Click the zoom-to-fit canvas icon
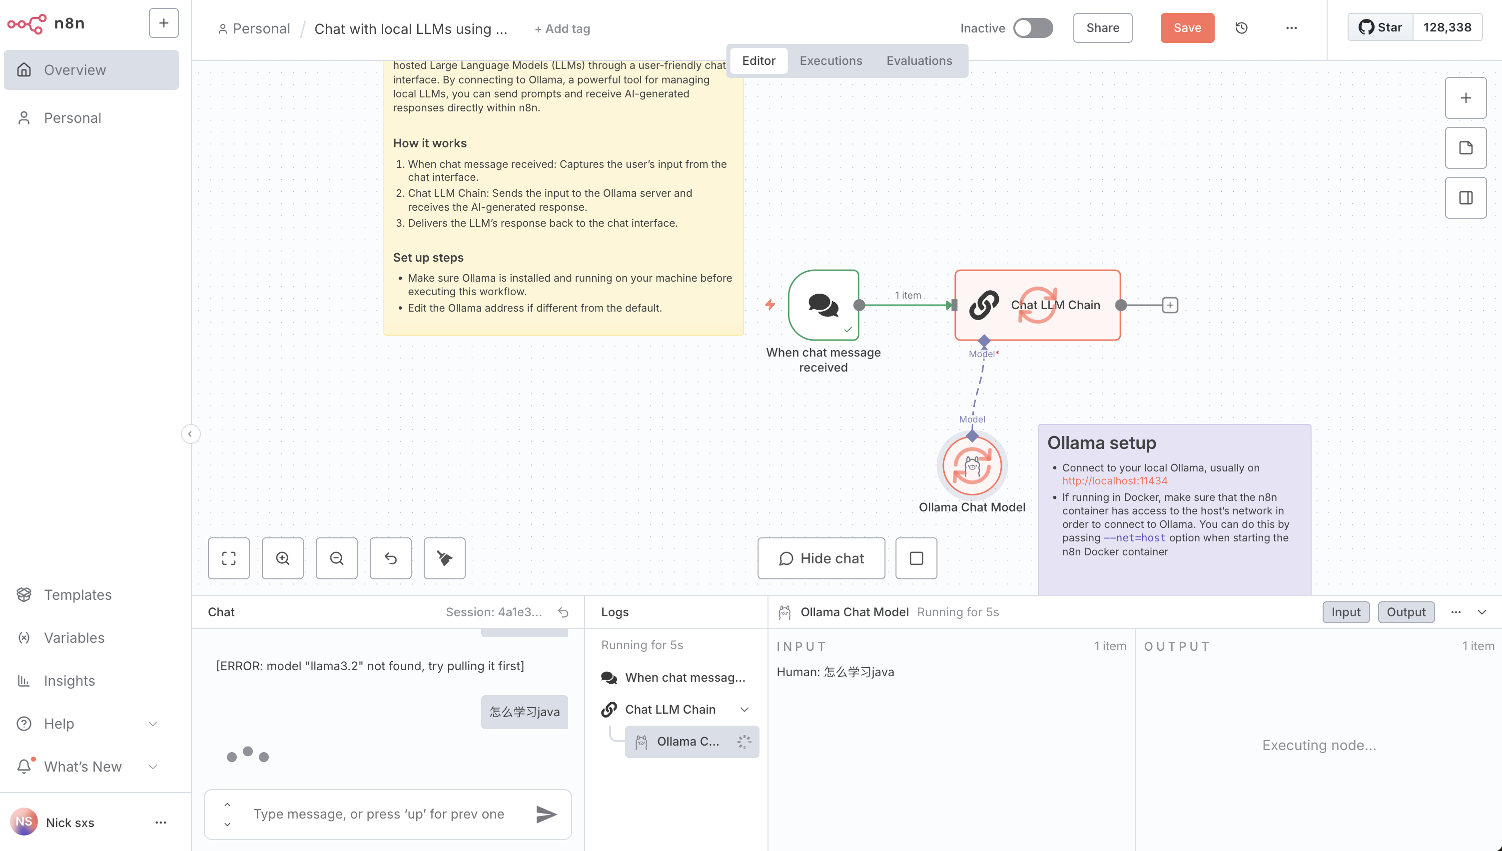 pos(229,558)
